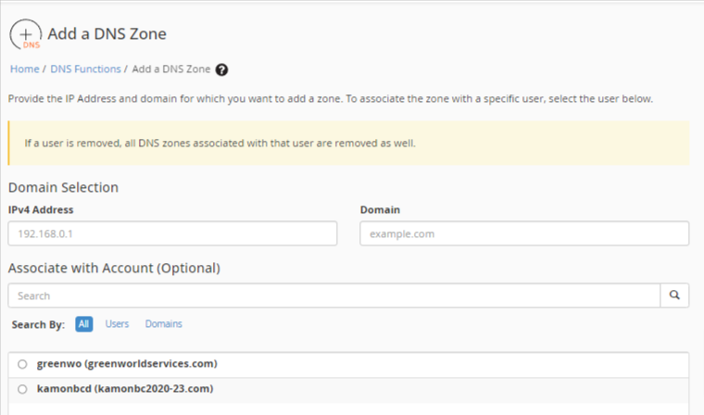Image resolution: width=704 pixels, height=415 pixels.
Task: Click the Associate with Account (Optional) heading
Action: point(114,269)
